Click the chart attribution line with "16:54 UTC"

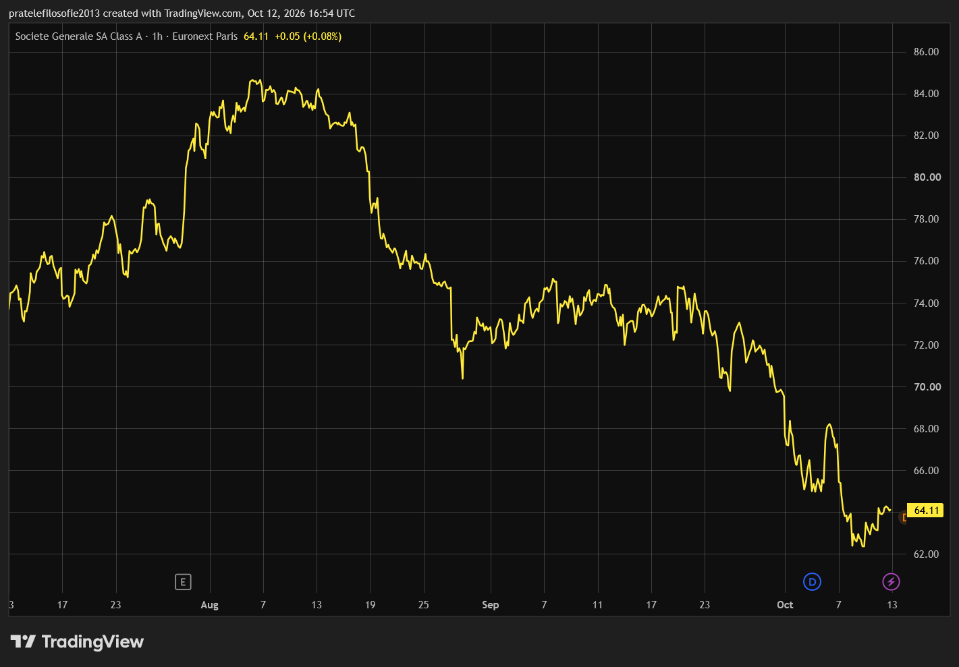tap(182, 13)
